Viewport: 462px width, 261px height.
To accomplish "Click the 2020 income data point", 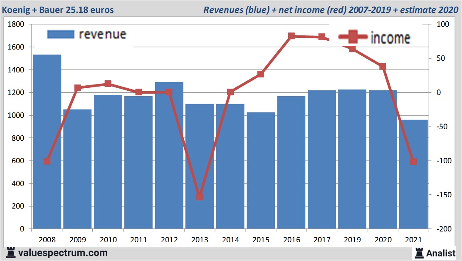I will point(383,67).
